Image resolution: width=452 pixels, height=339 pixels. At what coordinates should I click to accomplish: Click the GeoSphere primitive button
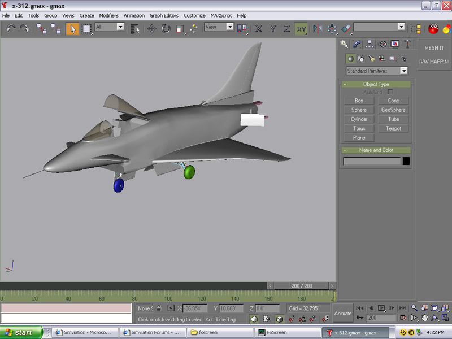[393, 110]
